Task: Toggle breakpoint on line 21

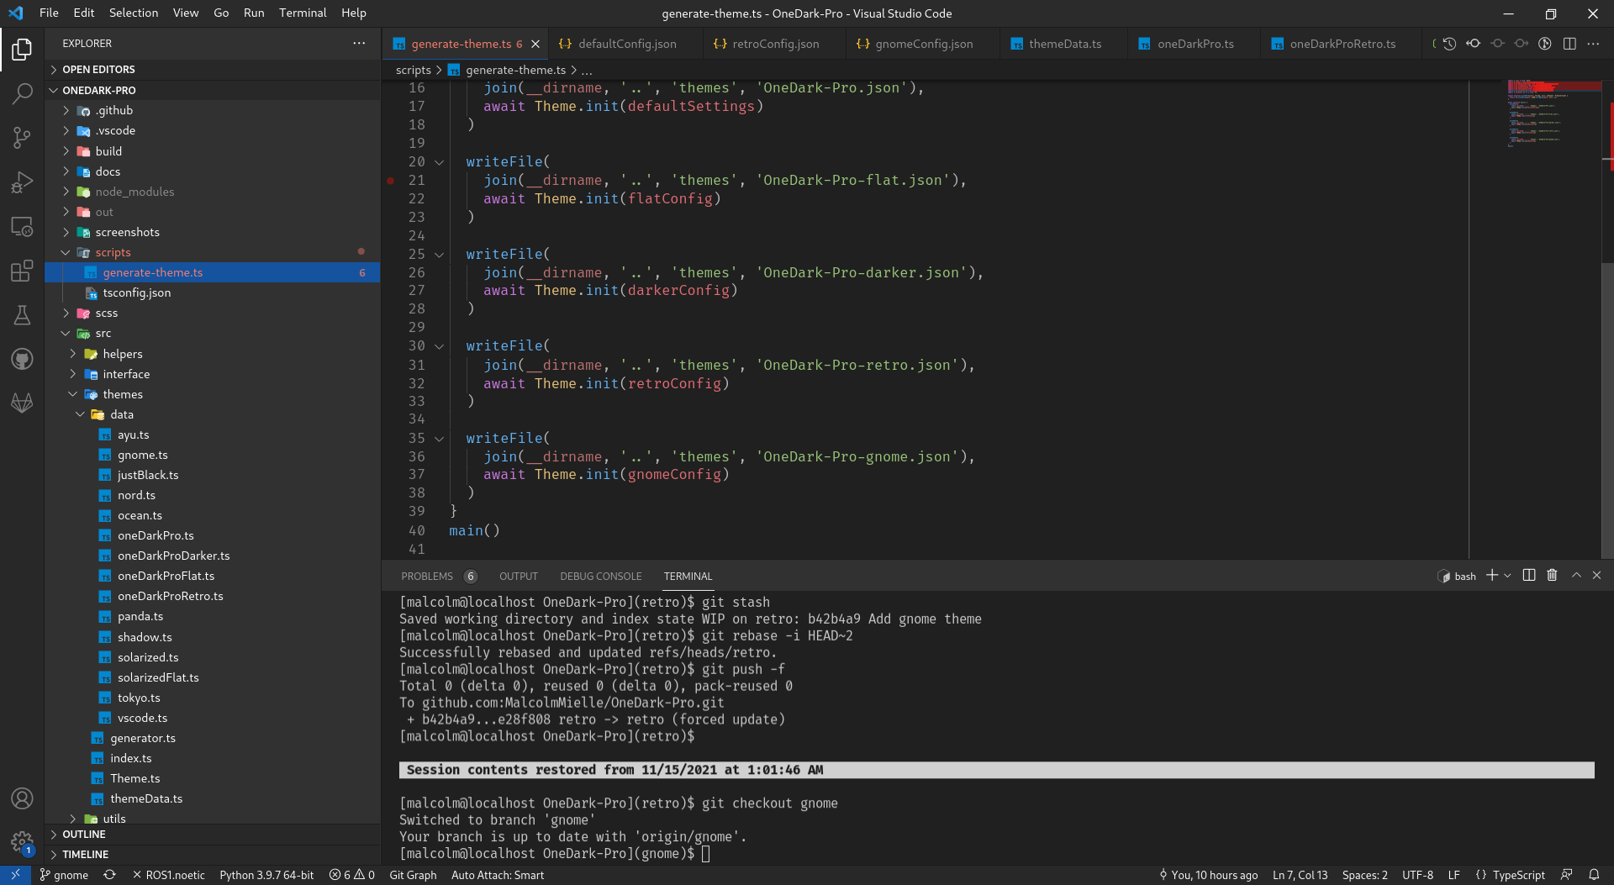Action: point(391,180)
